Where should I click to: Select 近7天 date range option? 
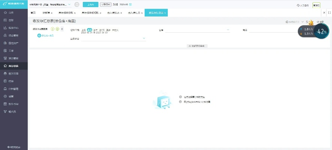click(102, 29)
